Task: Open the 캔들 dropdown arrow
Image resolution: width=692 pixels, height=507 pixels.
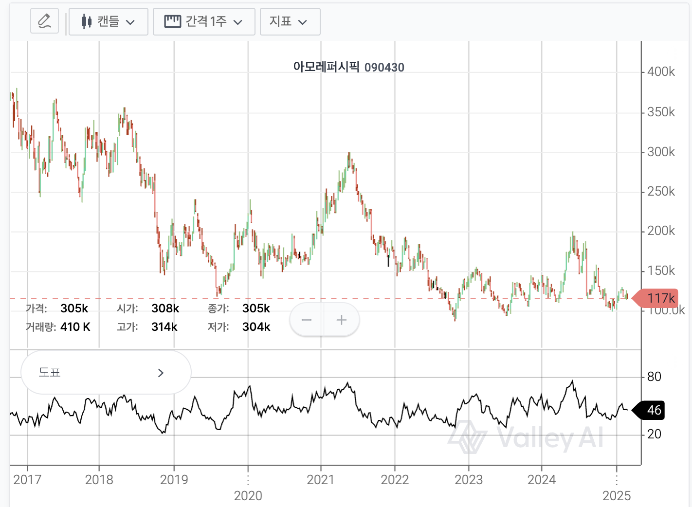Action: coord(130,22)
